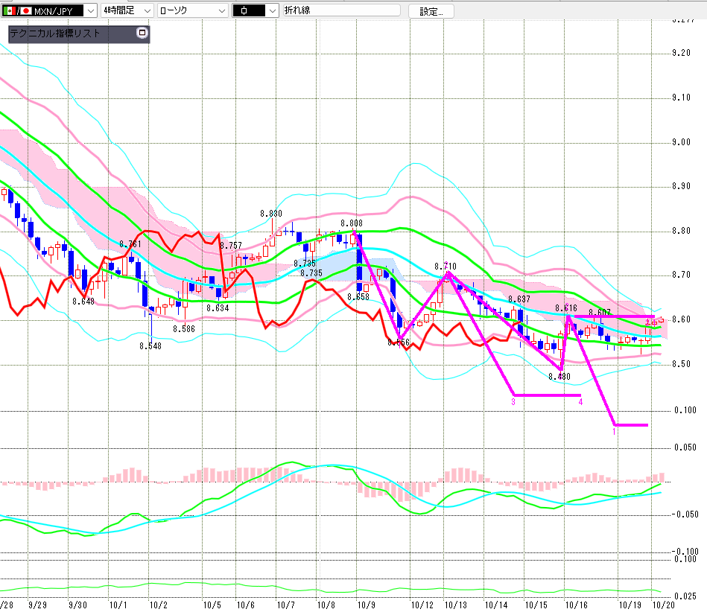Click the 8.710 price label

445,267
